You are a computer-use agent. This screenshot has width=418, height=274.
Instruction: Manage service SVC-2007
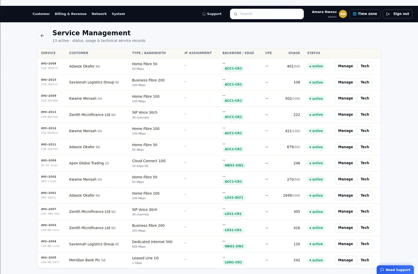pyautogui.click(x=345, y=211)
